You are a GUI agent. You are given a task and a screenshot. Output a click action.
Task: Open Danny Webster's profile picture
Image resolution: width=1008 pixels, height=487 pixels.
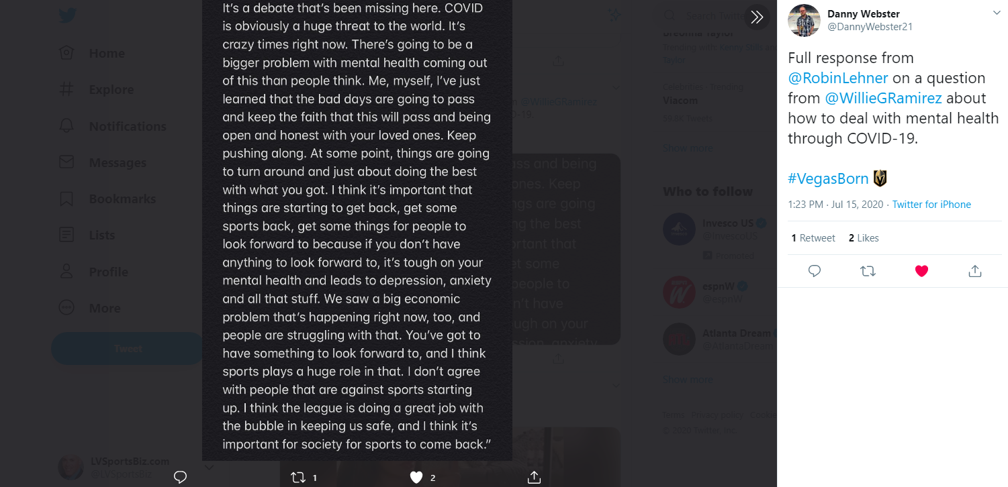804,21
